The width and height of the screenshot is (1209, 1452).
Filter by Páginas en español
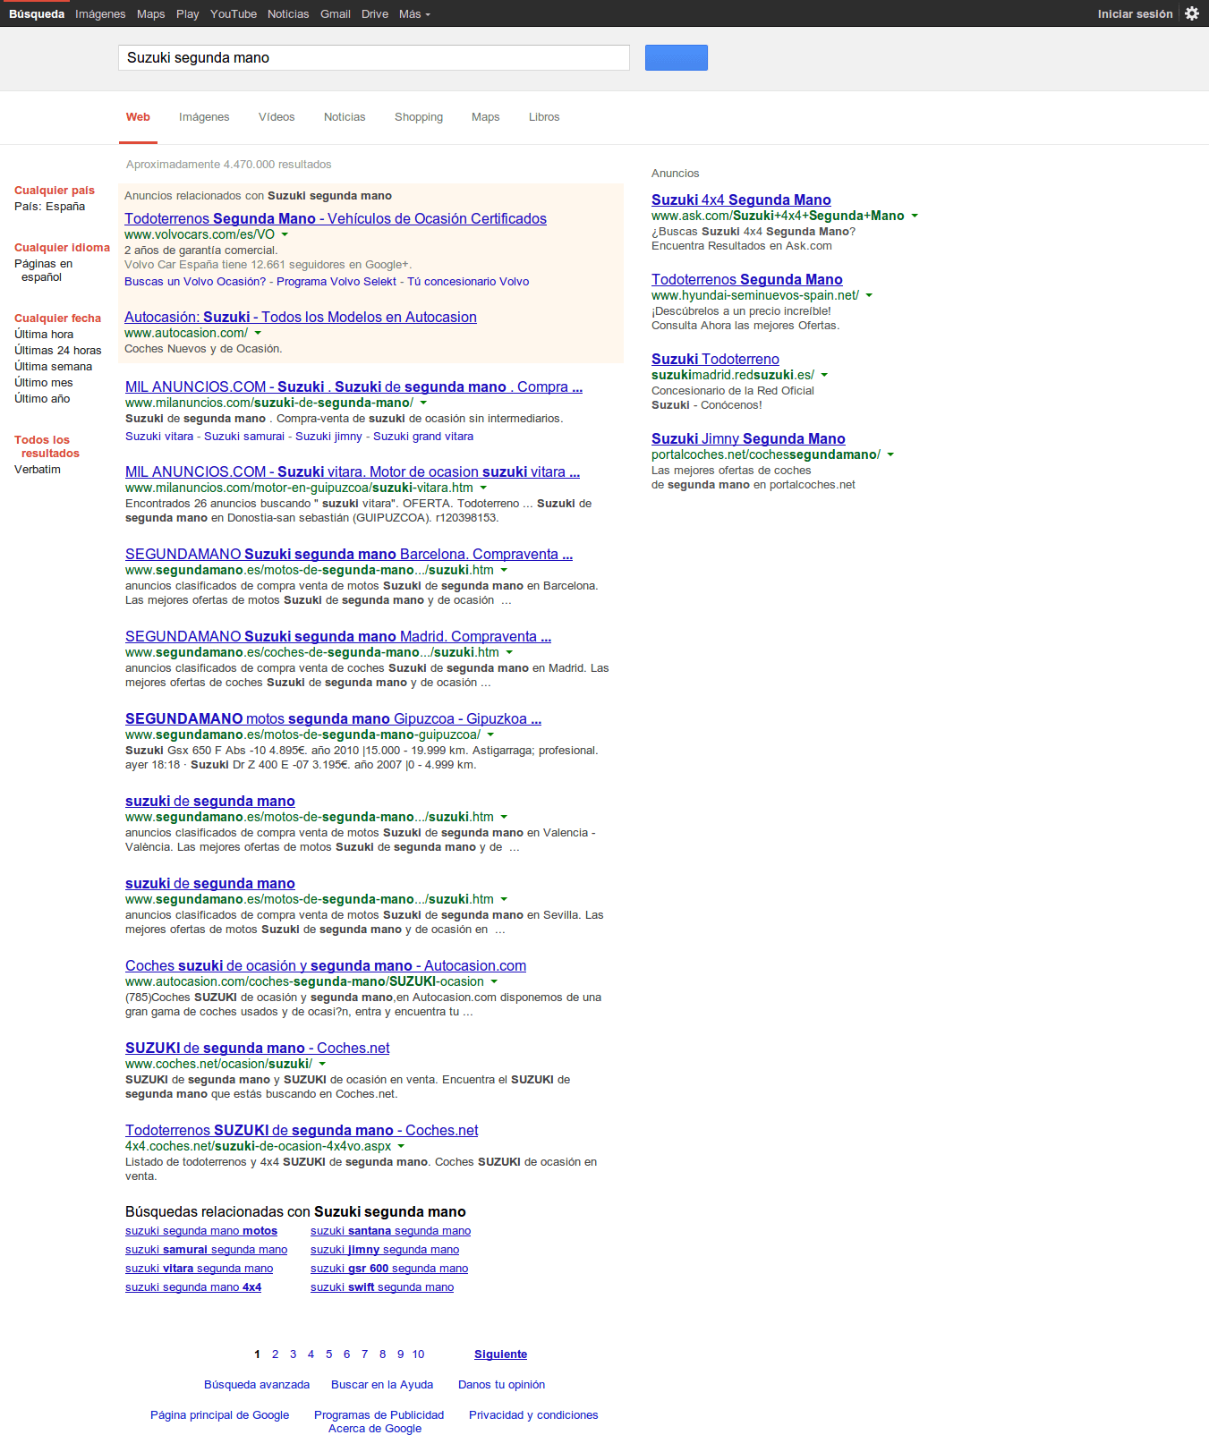pos(43,270)
